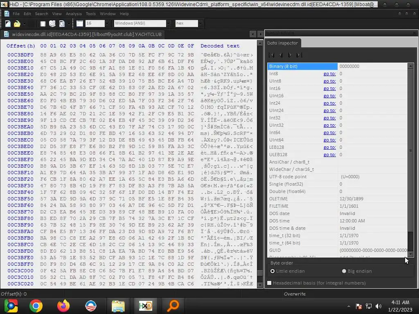Show hidden tray icons arrow
Screen dimensions: 419x314
click(x=349, y=306)
